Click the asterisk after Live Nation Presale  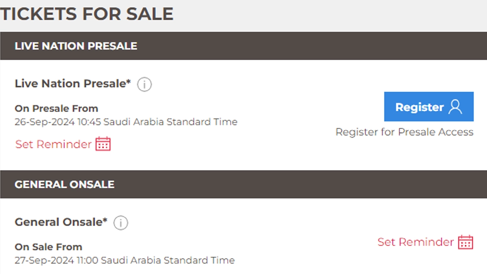tap(129, 82)
